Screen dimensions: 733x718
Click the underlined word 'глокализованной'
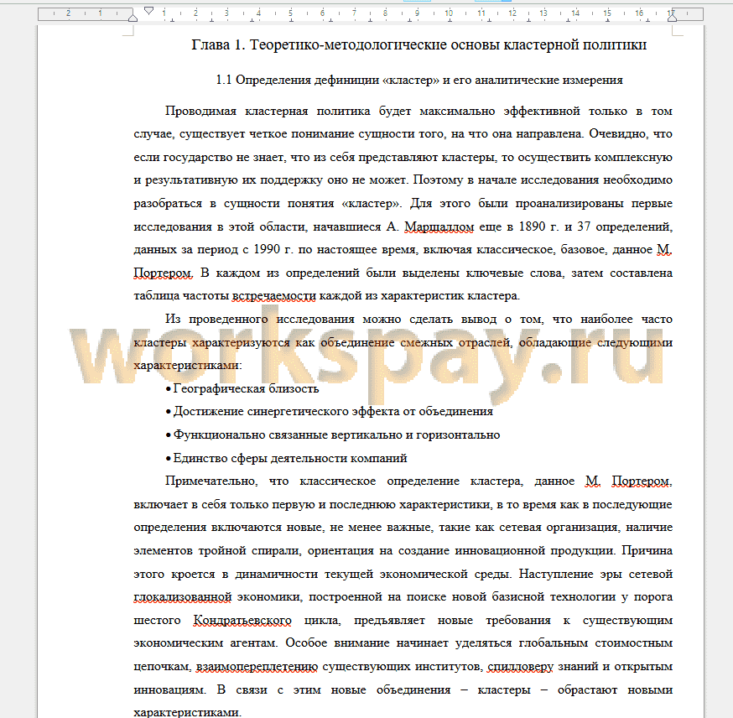[183, 597]
